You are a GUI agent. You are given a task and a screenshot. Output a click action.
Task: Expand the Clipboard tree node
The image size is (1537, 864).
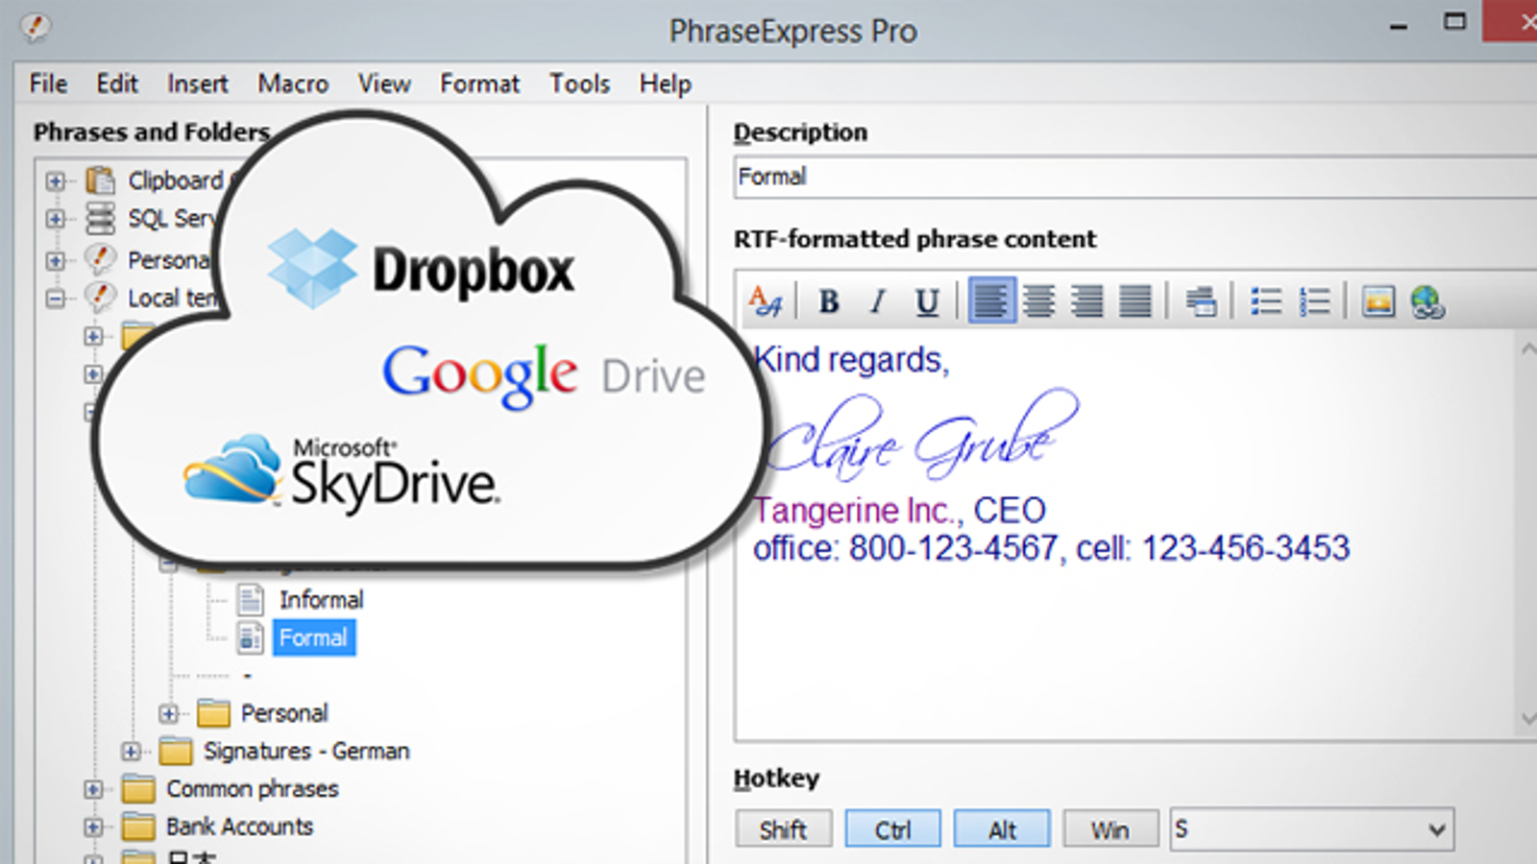coord(56,180)
